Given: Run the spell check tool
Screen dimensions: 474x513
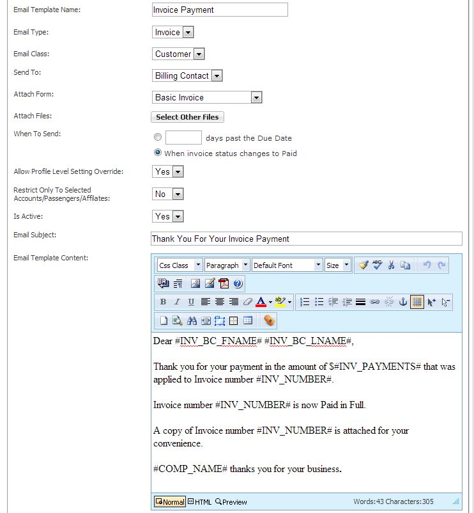Looking at the screenshot, I should (x=377, y=265).
